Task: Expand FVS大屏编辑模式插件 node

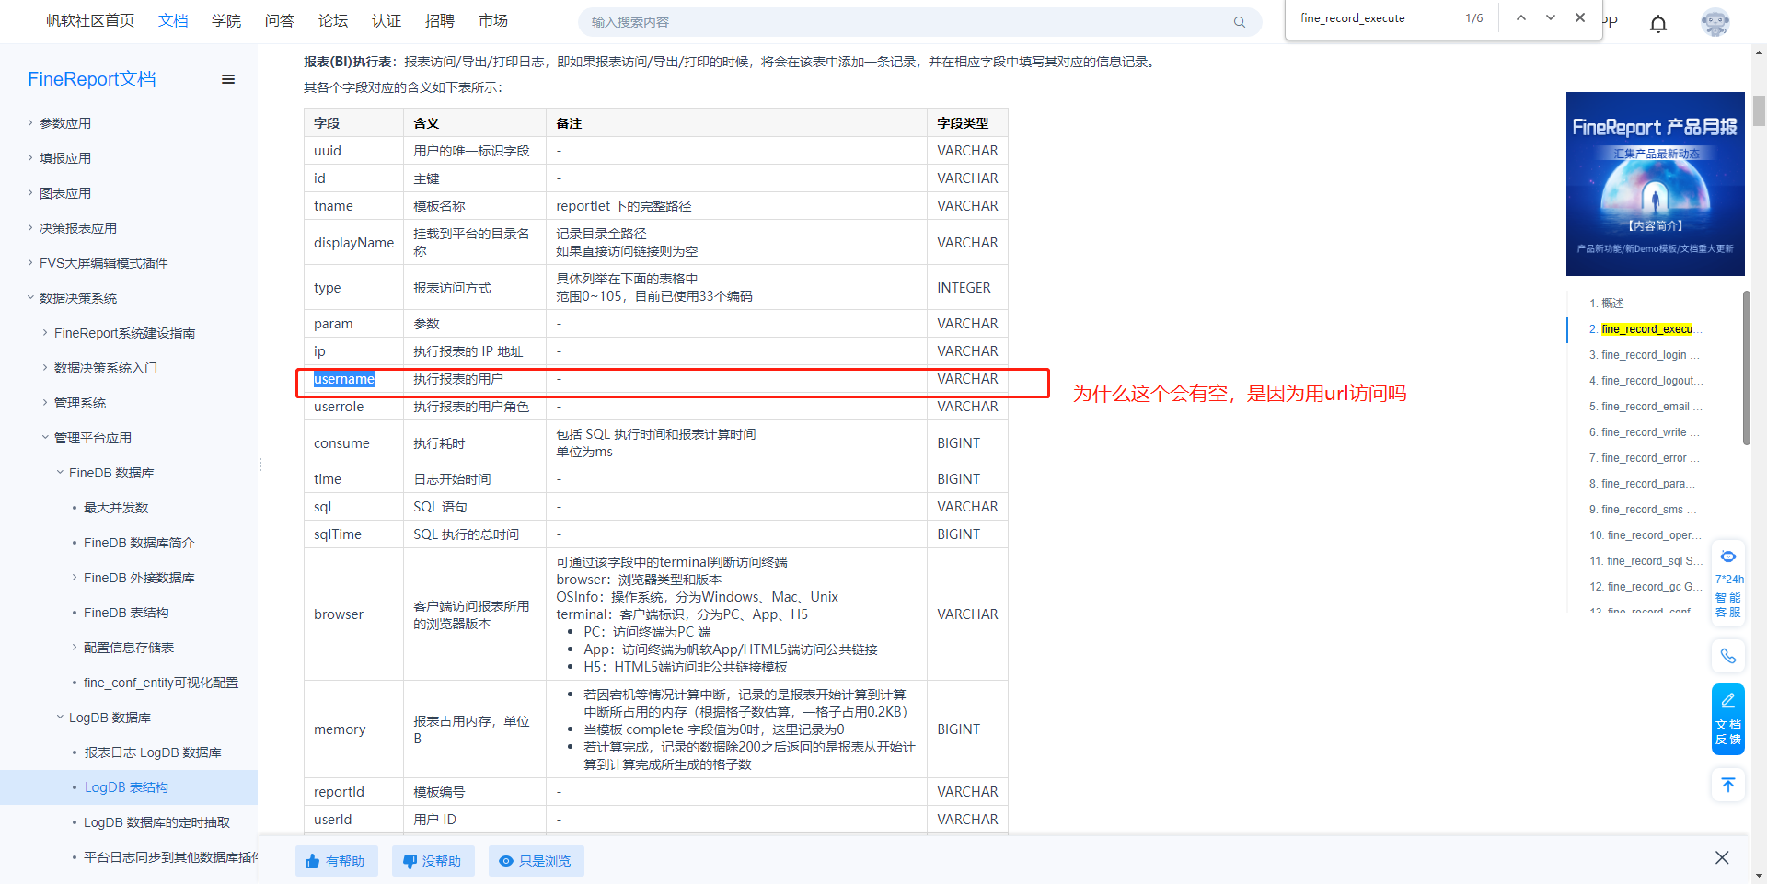Action: point(30,263)
